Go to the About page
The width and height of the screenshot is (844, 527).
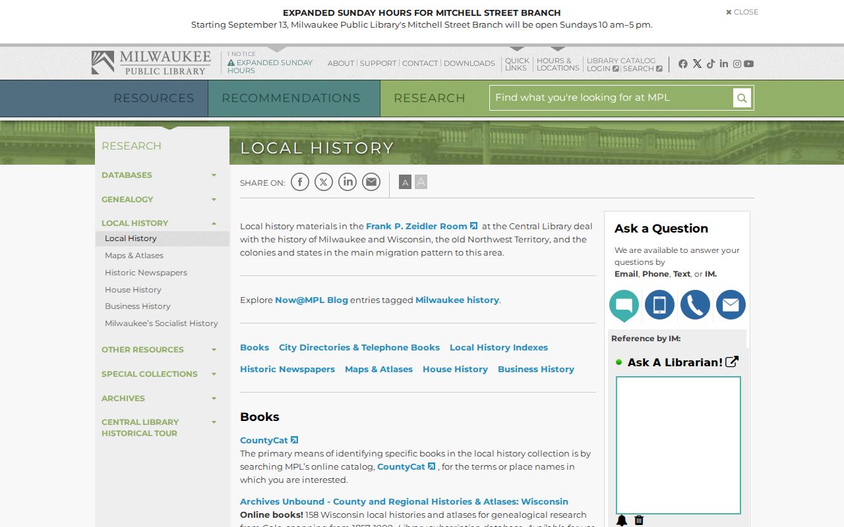coord(341,63)
